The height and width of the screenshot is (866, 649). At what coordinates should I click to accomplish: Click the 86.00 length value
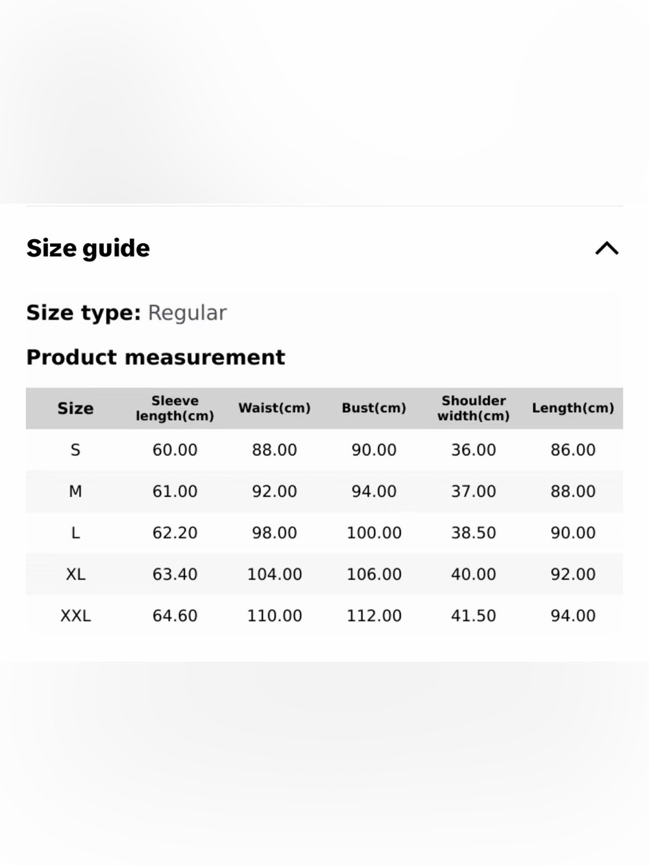573,450
